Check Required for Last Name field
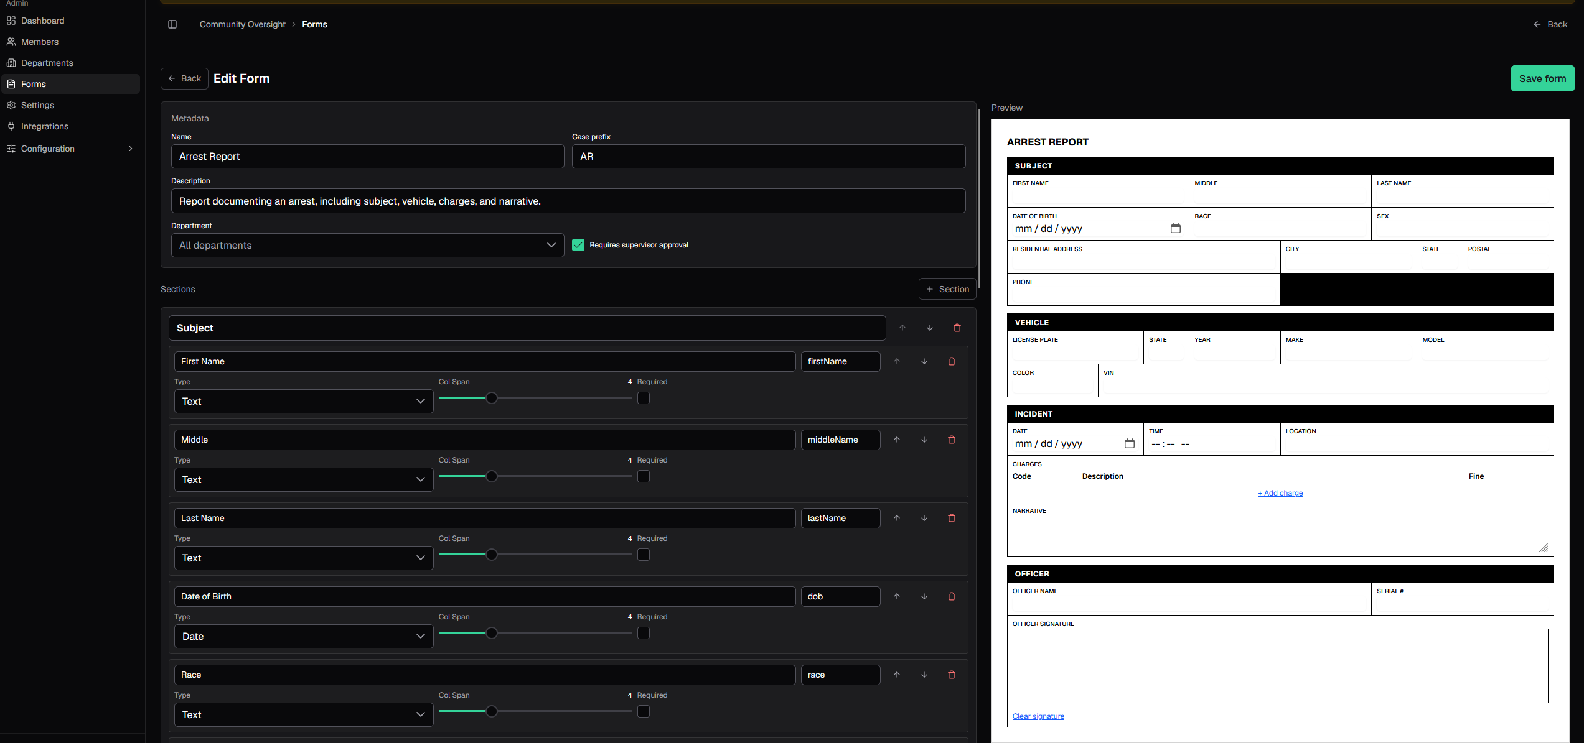This screenshot has height=743, width=1584. click(x=644, y=555)
